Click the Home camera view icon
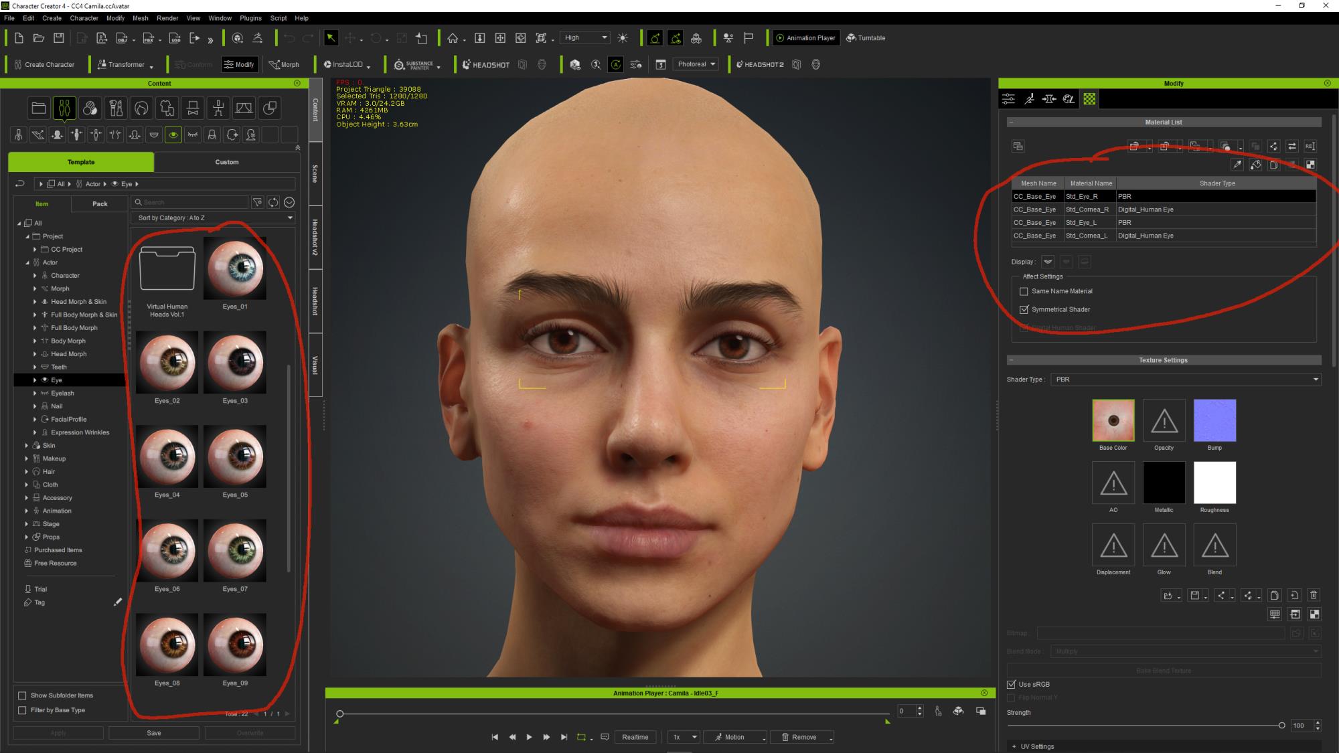This screenshot has height=753, width=1339. point(453,38)
